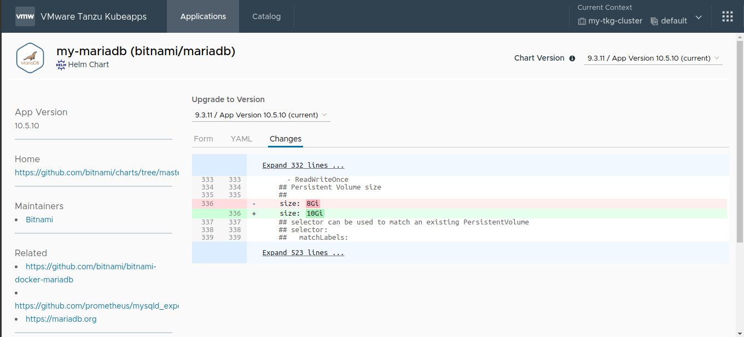744x337 pixels.
Task: Click the namespace icon beside default
Action: 654,21
